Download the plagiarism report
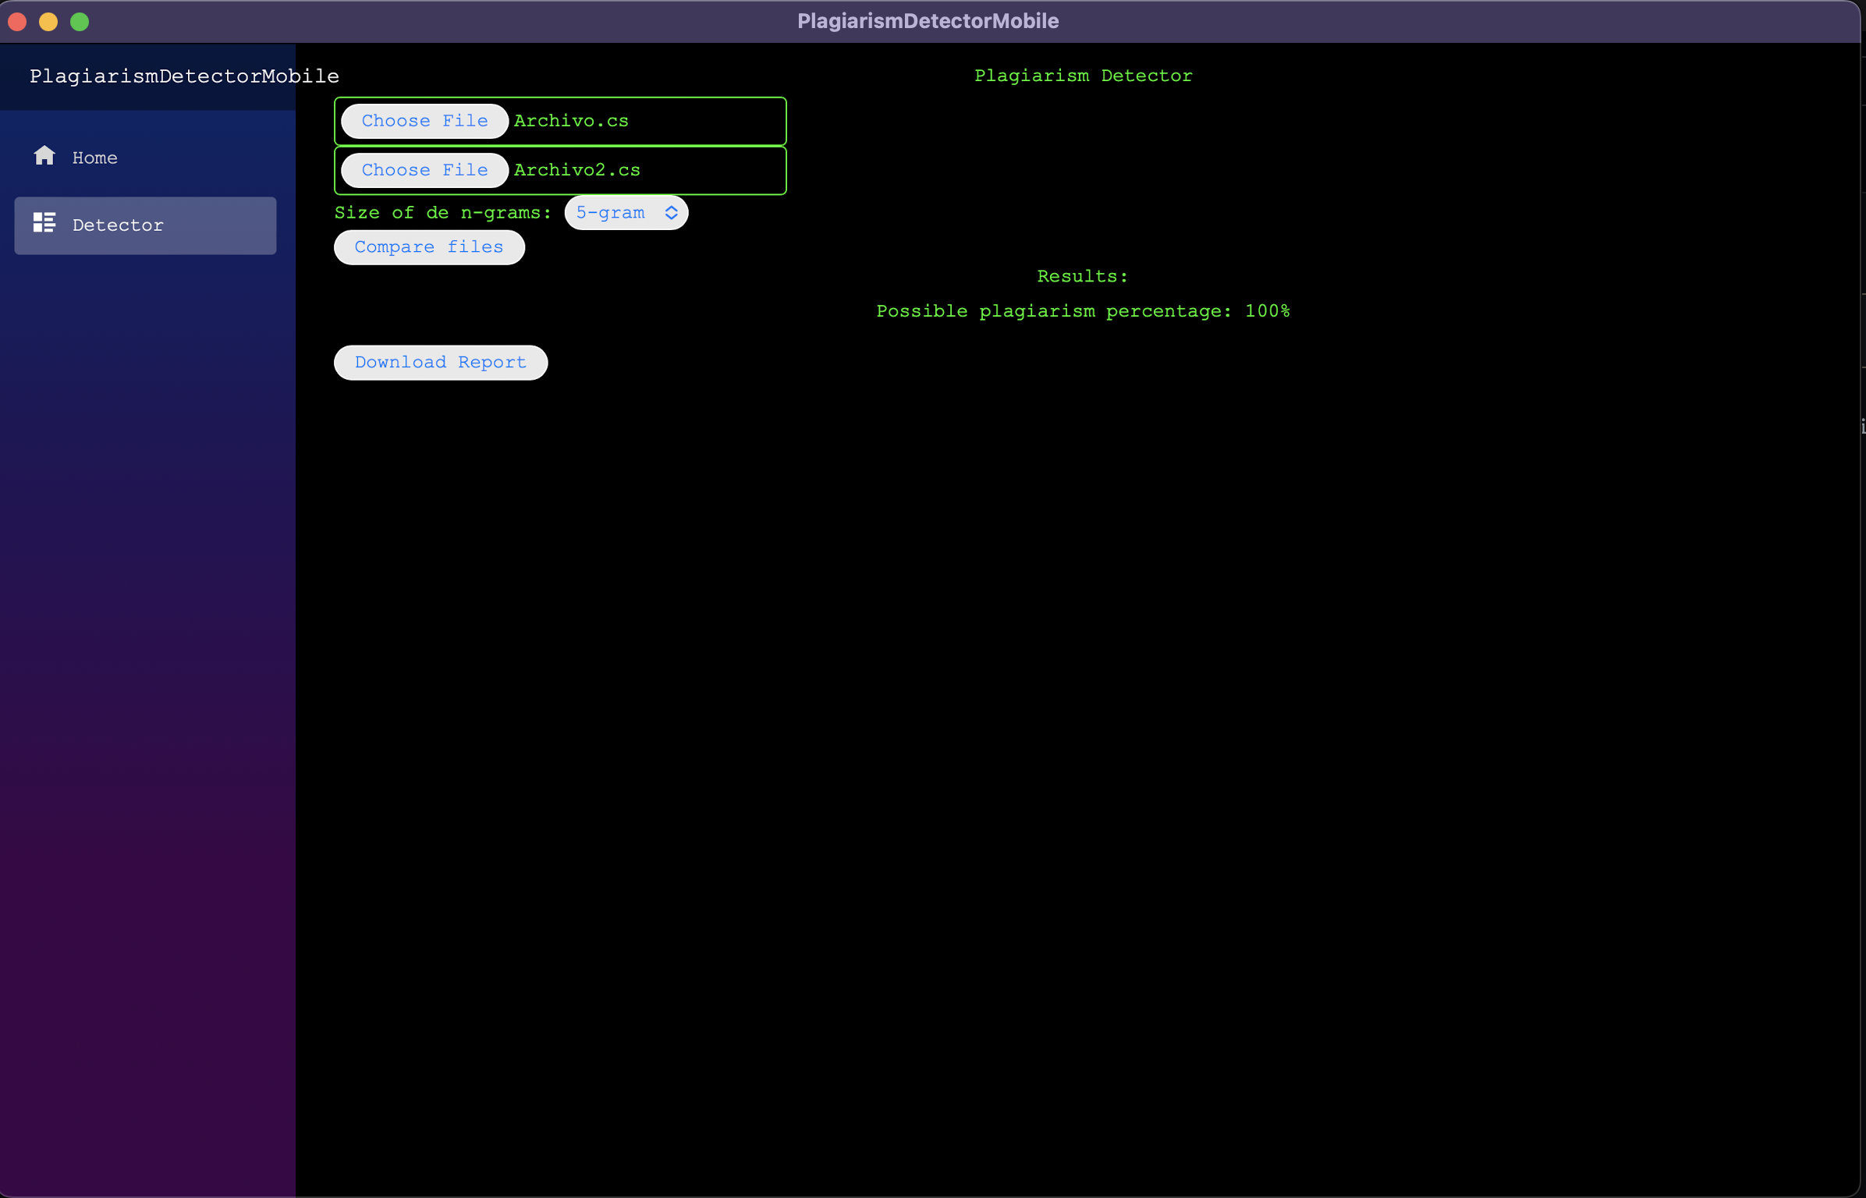The height and width of the screenshot is (1198, 1866). click(440, 362)
